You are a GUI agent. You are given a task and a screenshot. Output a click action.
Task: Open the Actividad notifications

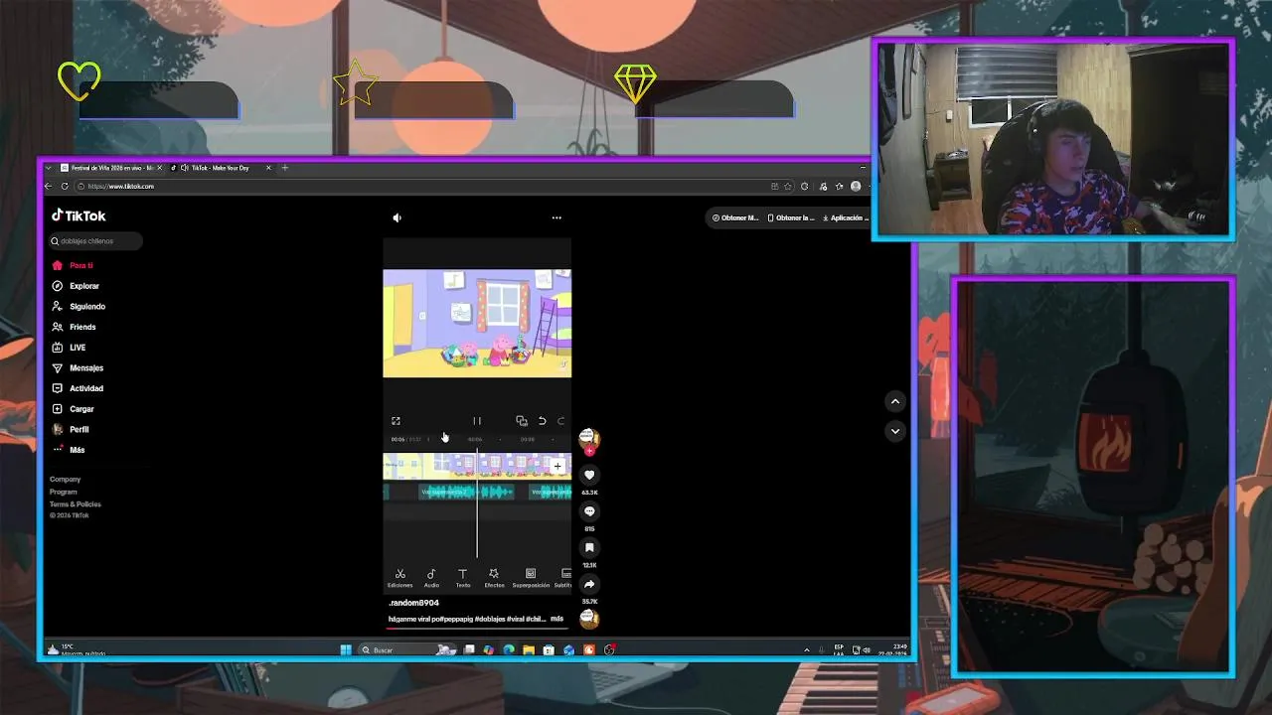pos(78,388)
